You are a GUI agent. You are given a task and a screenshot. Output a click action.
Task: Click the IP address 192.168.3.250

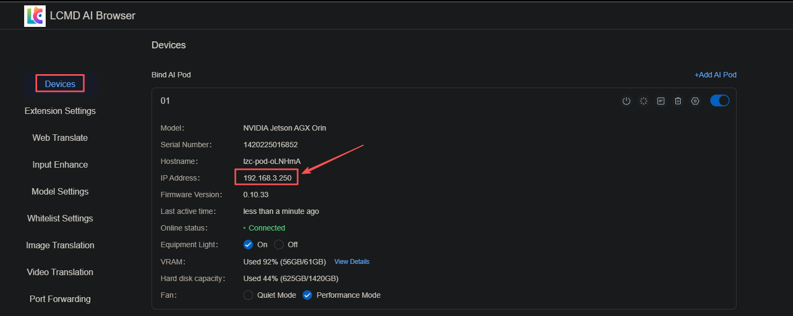[267, 178]
